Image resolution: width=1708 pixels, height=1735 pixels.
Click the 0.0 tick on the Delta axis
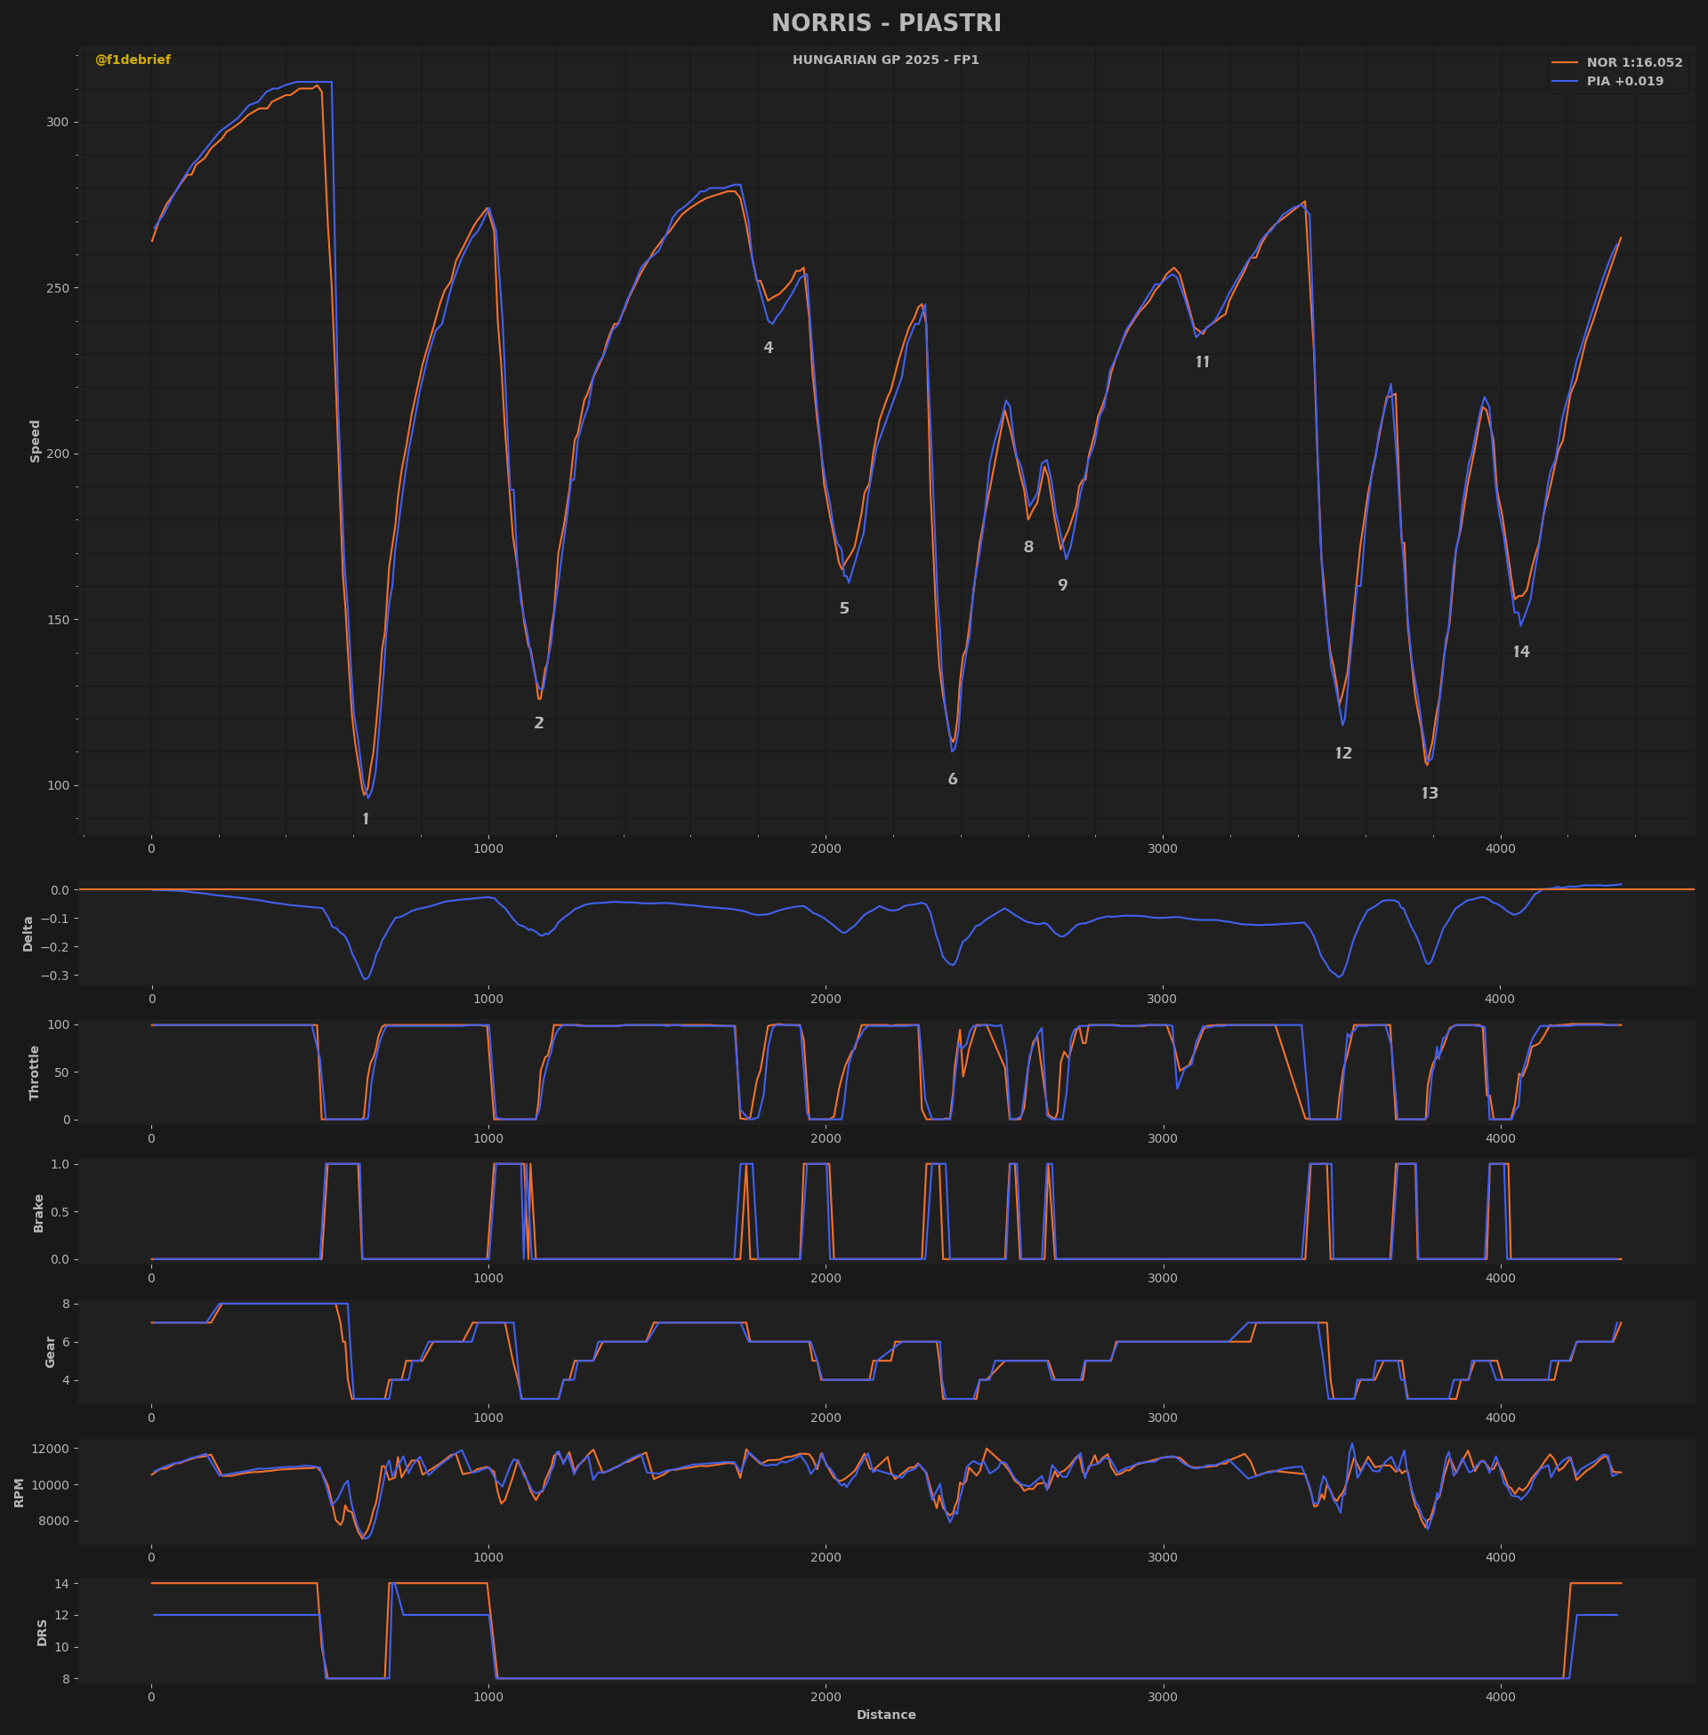tap(61, 890)
